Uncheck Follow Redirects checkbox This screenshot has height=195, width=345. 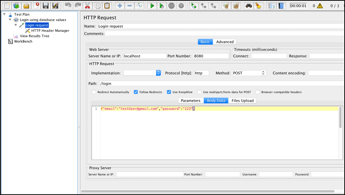click(136, 92)
